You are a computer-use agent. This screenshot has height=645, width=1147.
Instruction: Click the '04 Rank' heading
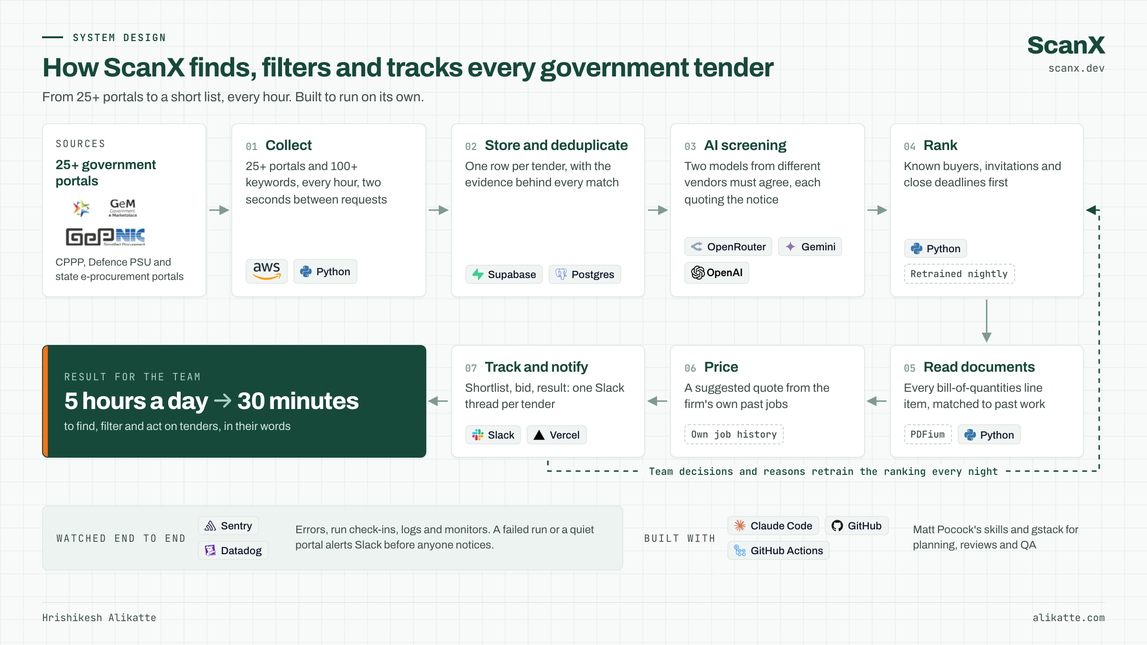tap(931, 145)
